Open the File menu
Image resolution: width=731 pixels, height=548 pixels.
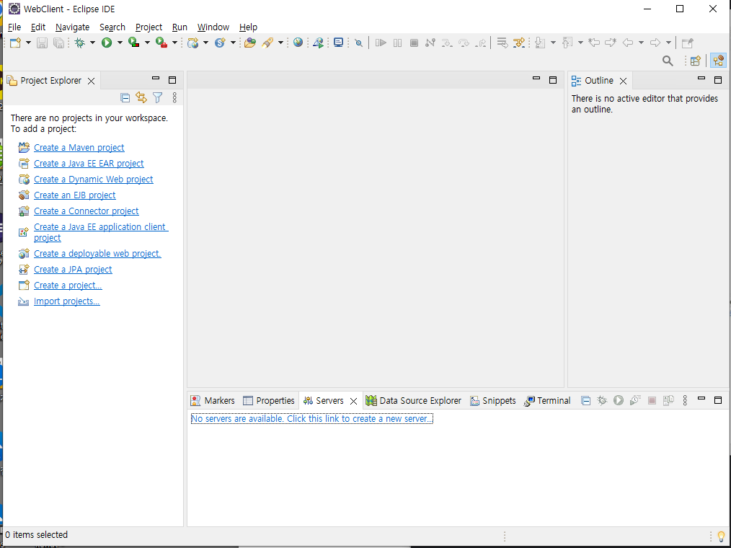click(14, 27)
